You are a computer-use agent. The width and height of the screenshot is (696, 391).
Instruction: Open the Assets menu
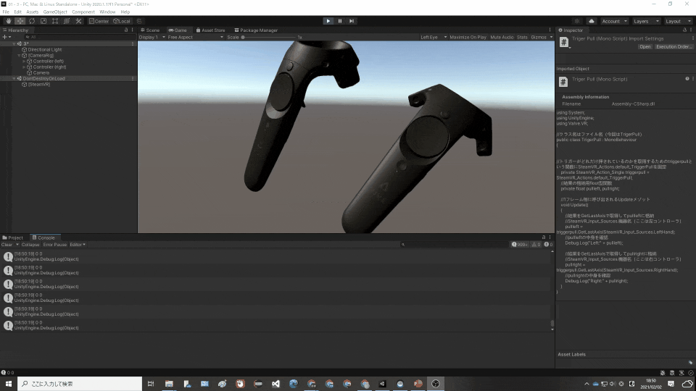point(32,12)
